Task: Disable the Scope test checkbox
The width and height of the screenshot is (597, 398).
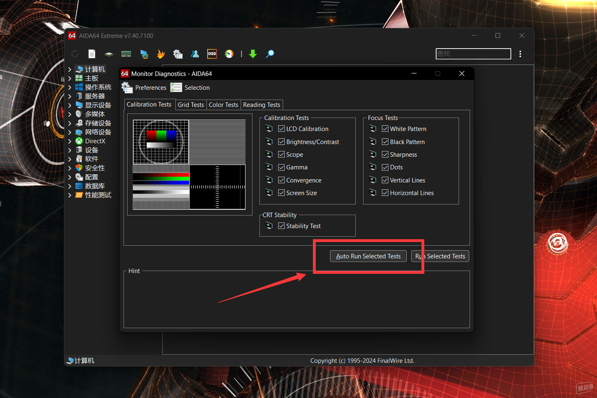Action: coord(281,155)
